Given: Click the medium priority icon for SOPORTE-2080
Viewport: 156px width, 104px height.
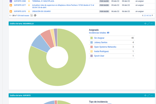Looking at the screenshot, I should coord(29,1).
